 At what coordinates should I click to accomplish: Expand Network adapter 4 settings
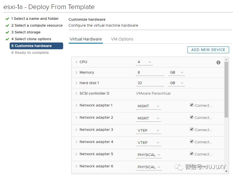(x=76, y=142)
